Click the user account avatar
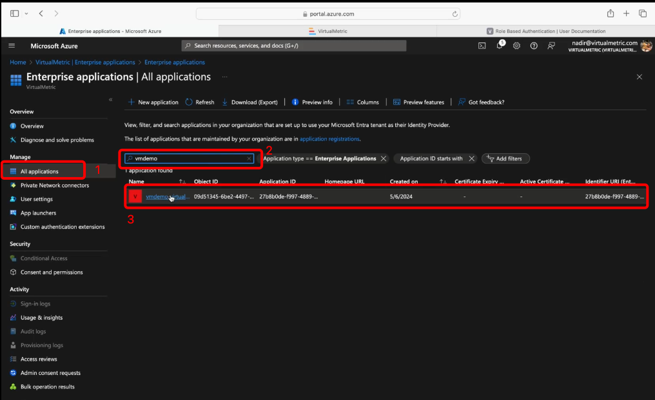655x400 pixels. [x=646, y=46]
